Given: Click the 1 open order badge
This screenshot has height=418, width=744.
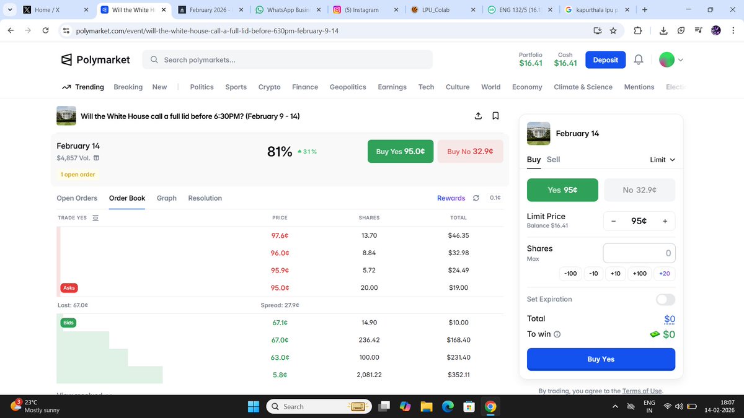Looking at the screenshot, I should 77,175.
